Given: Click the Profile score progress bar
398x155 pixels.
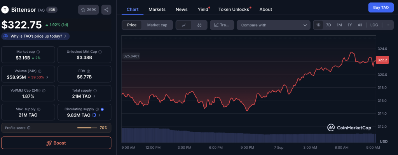Looking at the screenshot, I should (x=87, y=128).
